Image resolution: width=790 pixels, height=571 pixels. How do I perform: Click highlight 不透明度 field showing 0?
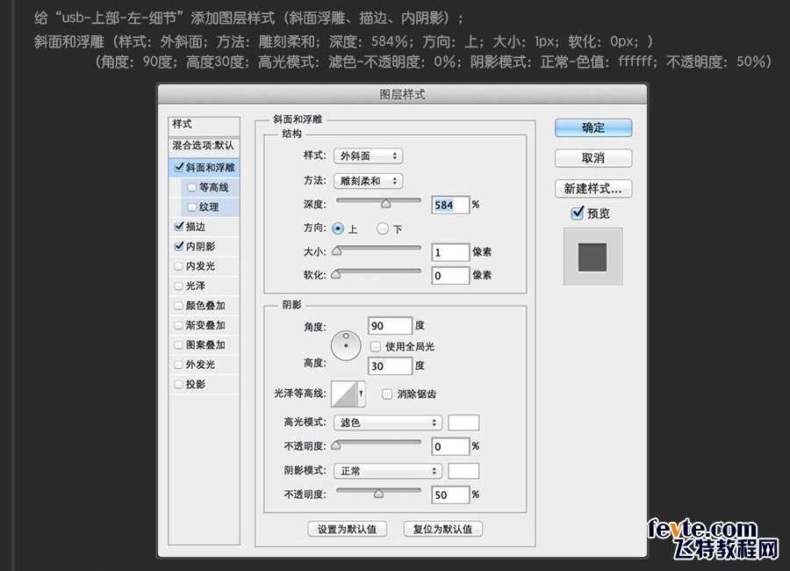450,446
